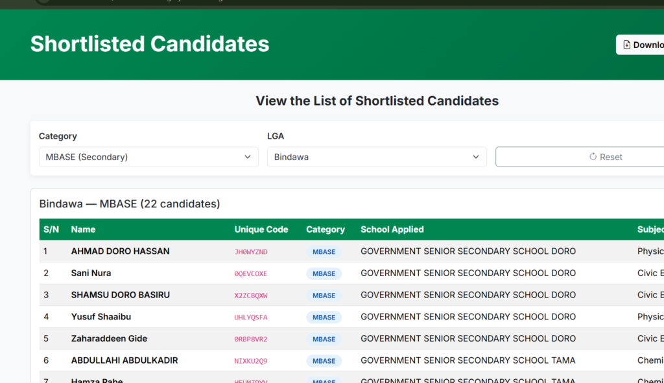Click unique code UHLYQSFA
664x383 pixels.
tap(251, 318)
